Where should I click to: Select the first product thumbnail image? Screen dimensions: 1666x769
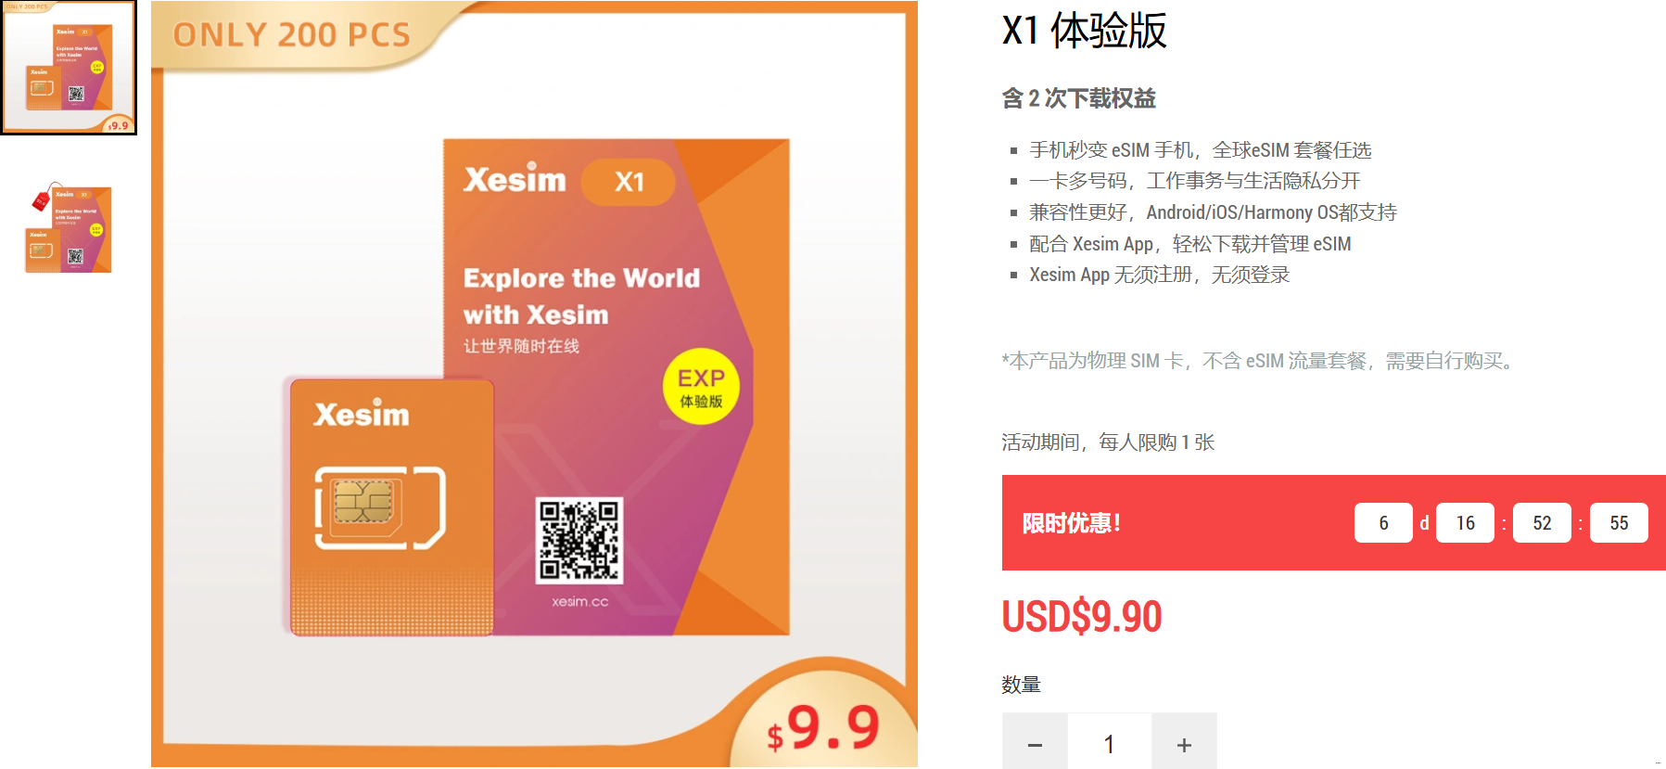click(69, 68)
